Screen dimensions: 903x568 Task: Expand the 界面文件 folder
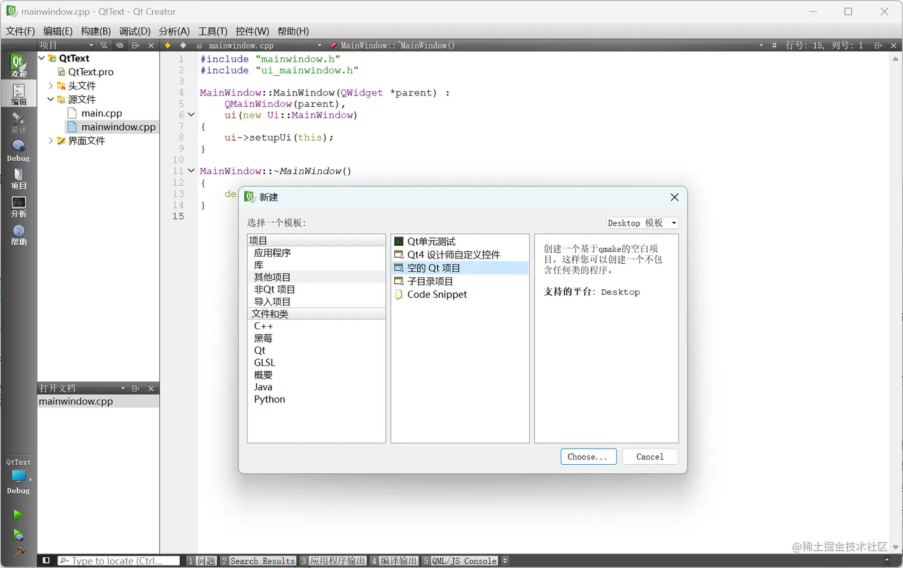[x=51, y=140]
